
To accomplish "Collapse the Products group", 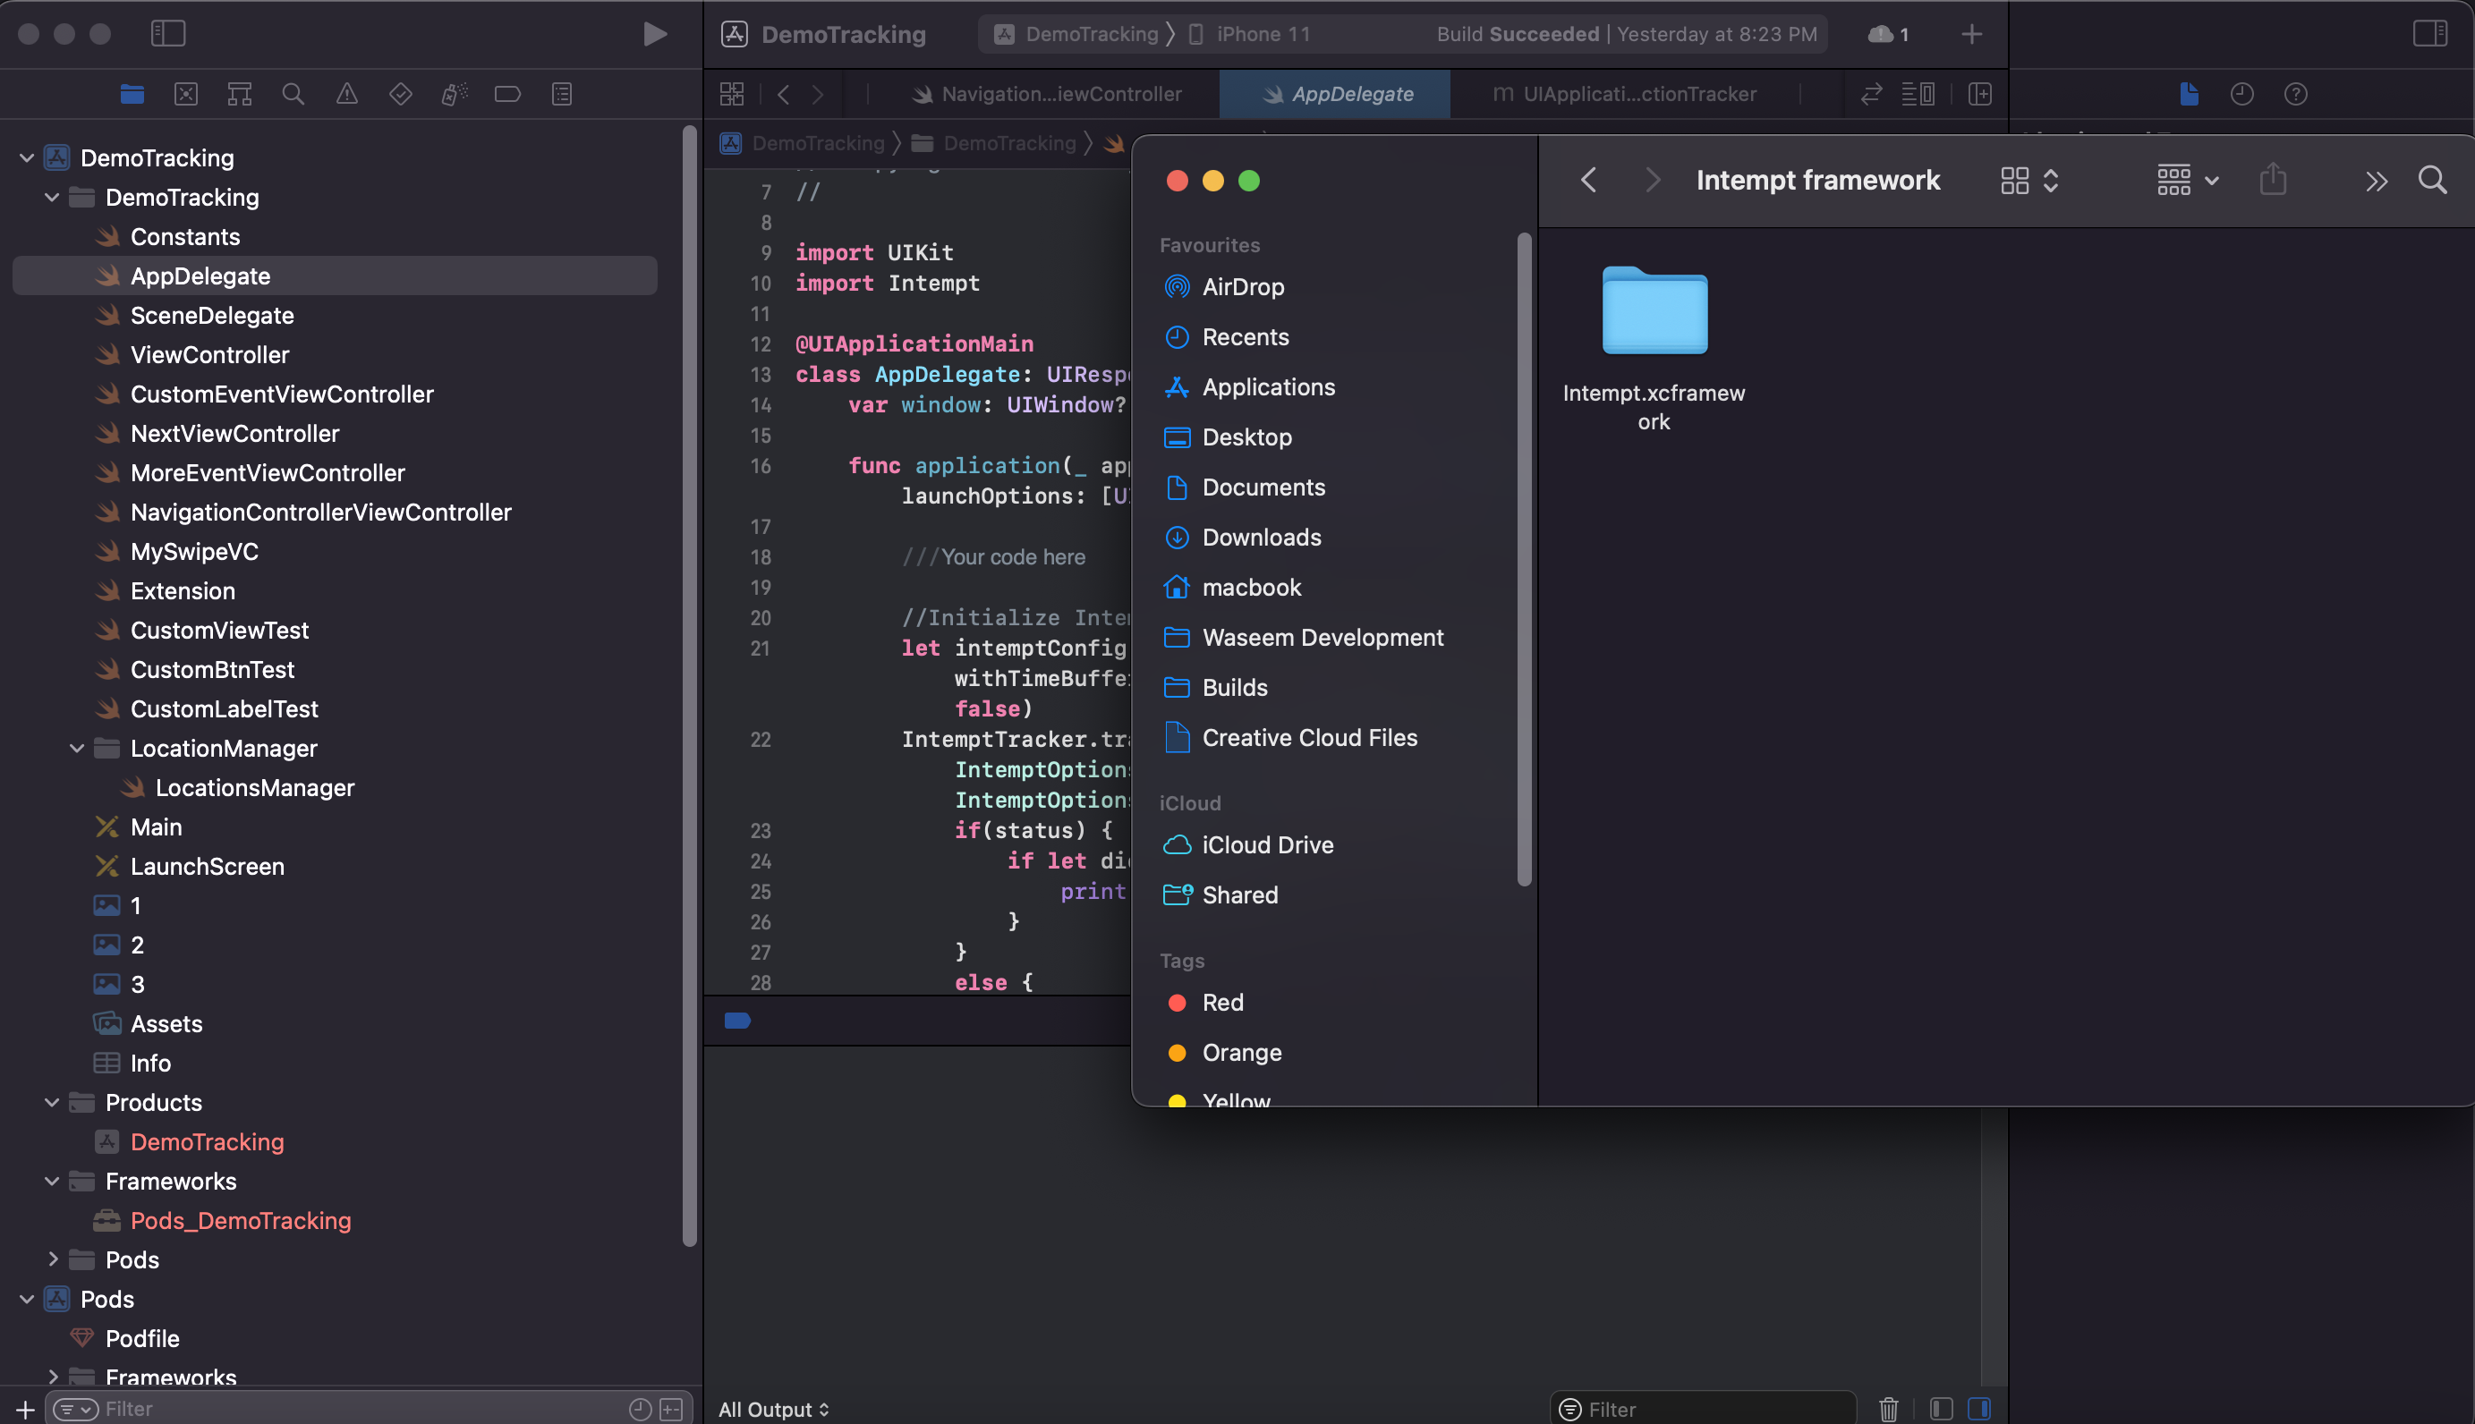I will [52, 1102].
